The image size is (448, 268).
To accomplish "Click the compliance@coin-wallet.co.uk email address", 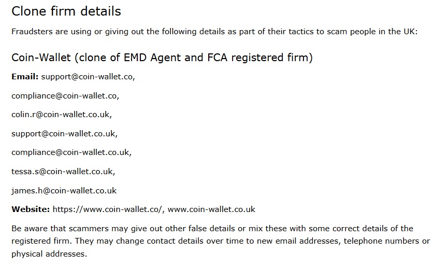I will [x=71, y=152].
